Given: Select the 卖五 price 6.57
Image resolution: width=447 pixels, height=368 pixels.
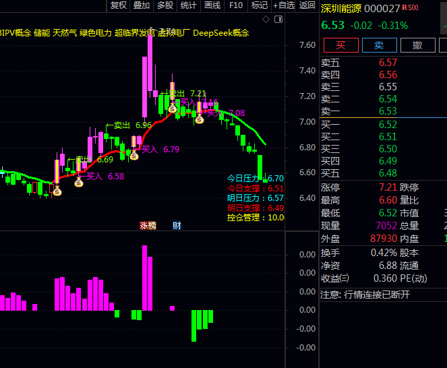Looking at the screenshot, I should pos(388,63).
